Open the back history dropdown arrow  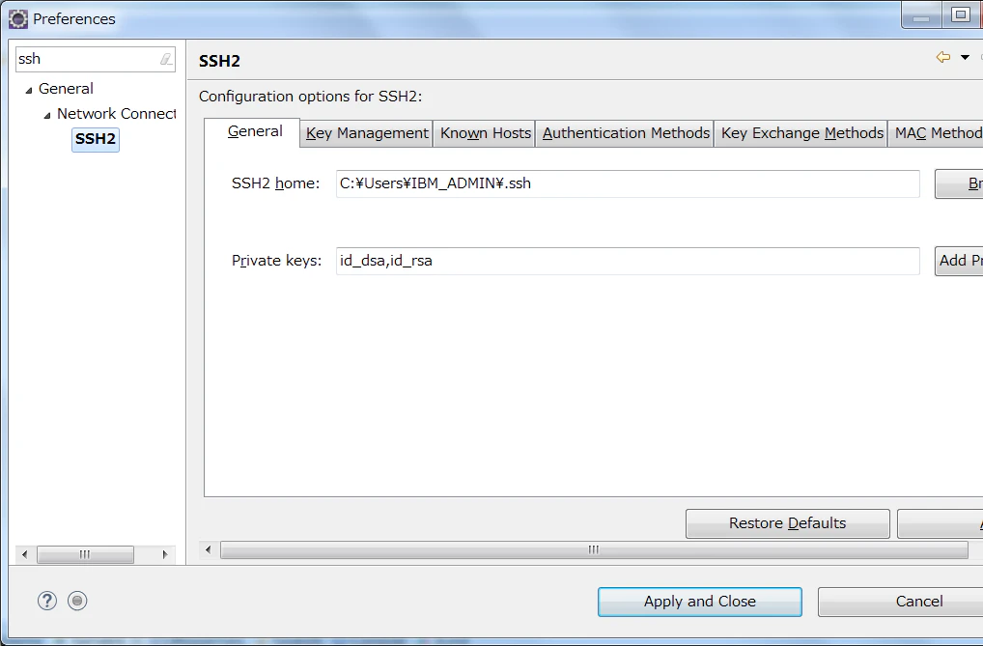pos(965,58)
